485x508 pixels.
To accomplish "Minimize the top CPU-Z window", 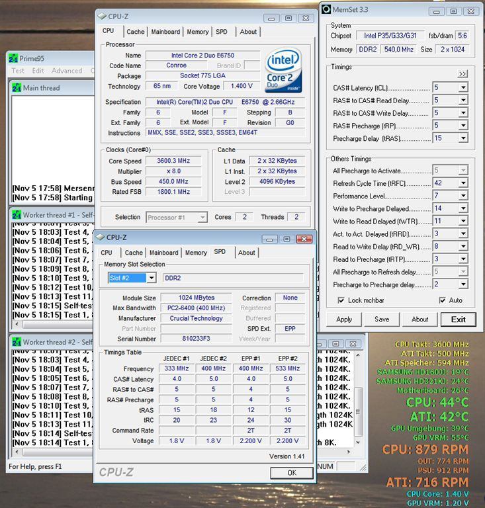I will pos(271,18).
